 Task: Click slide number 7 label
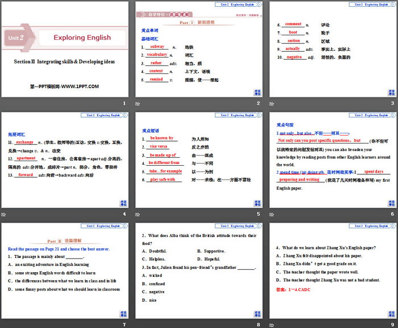point(125,325)
